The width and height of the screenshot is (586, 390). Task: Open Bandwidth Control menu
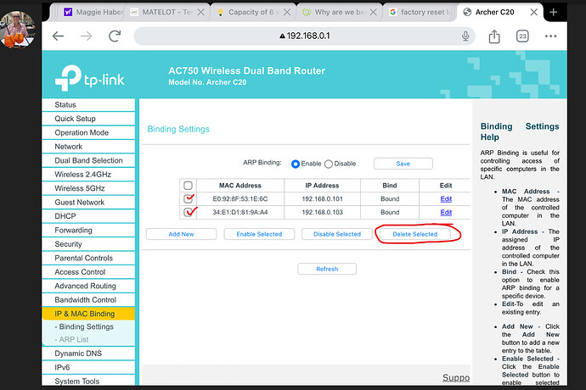click(x=88, y=299)
